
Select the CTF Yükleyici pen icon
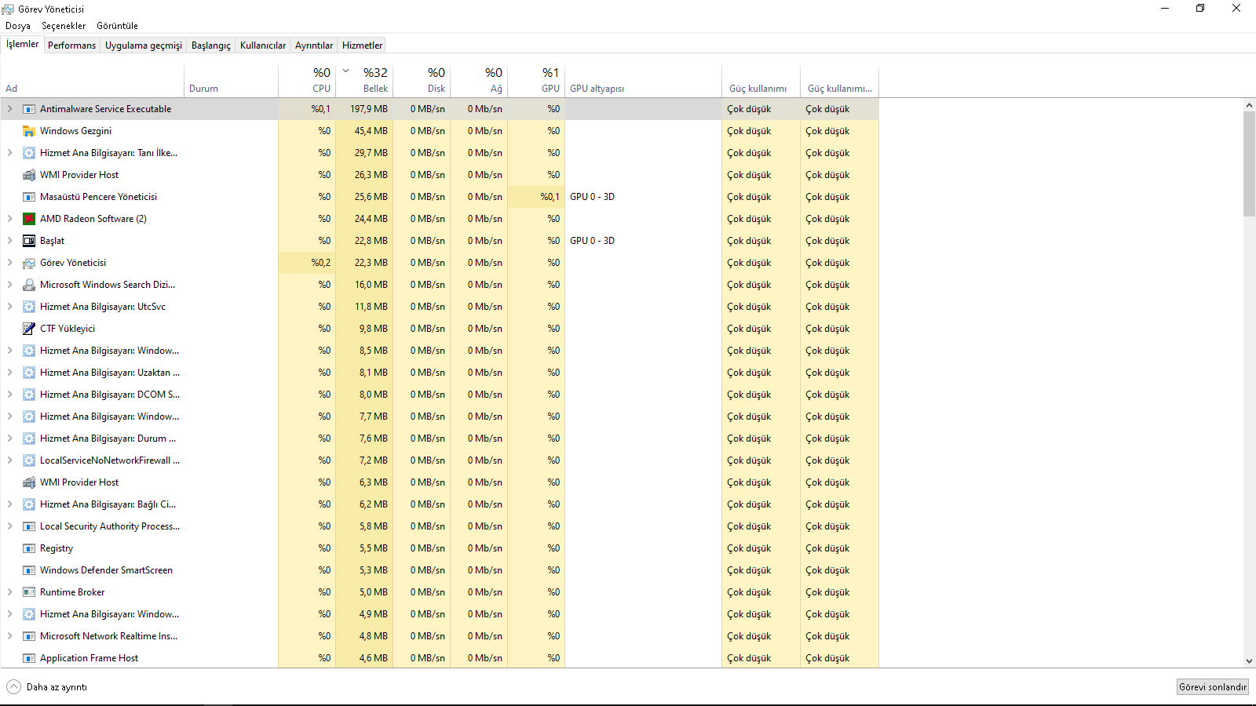[29, 329]
